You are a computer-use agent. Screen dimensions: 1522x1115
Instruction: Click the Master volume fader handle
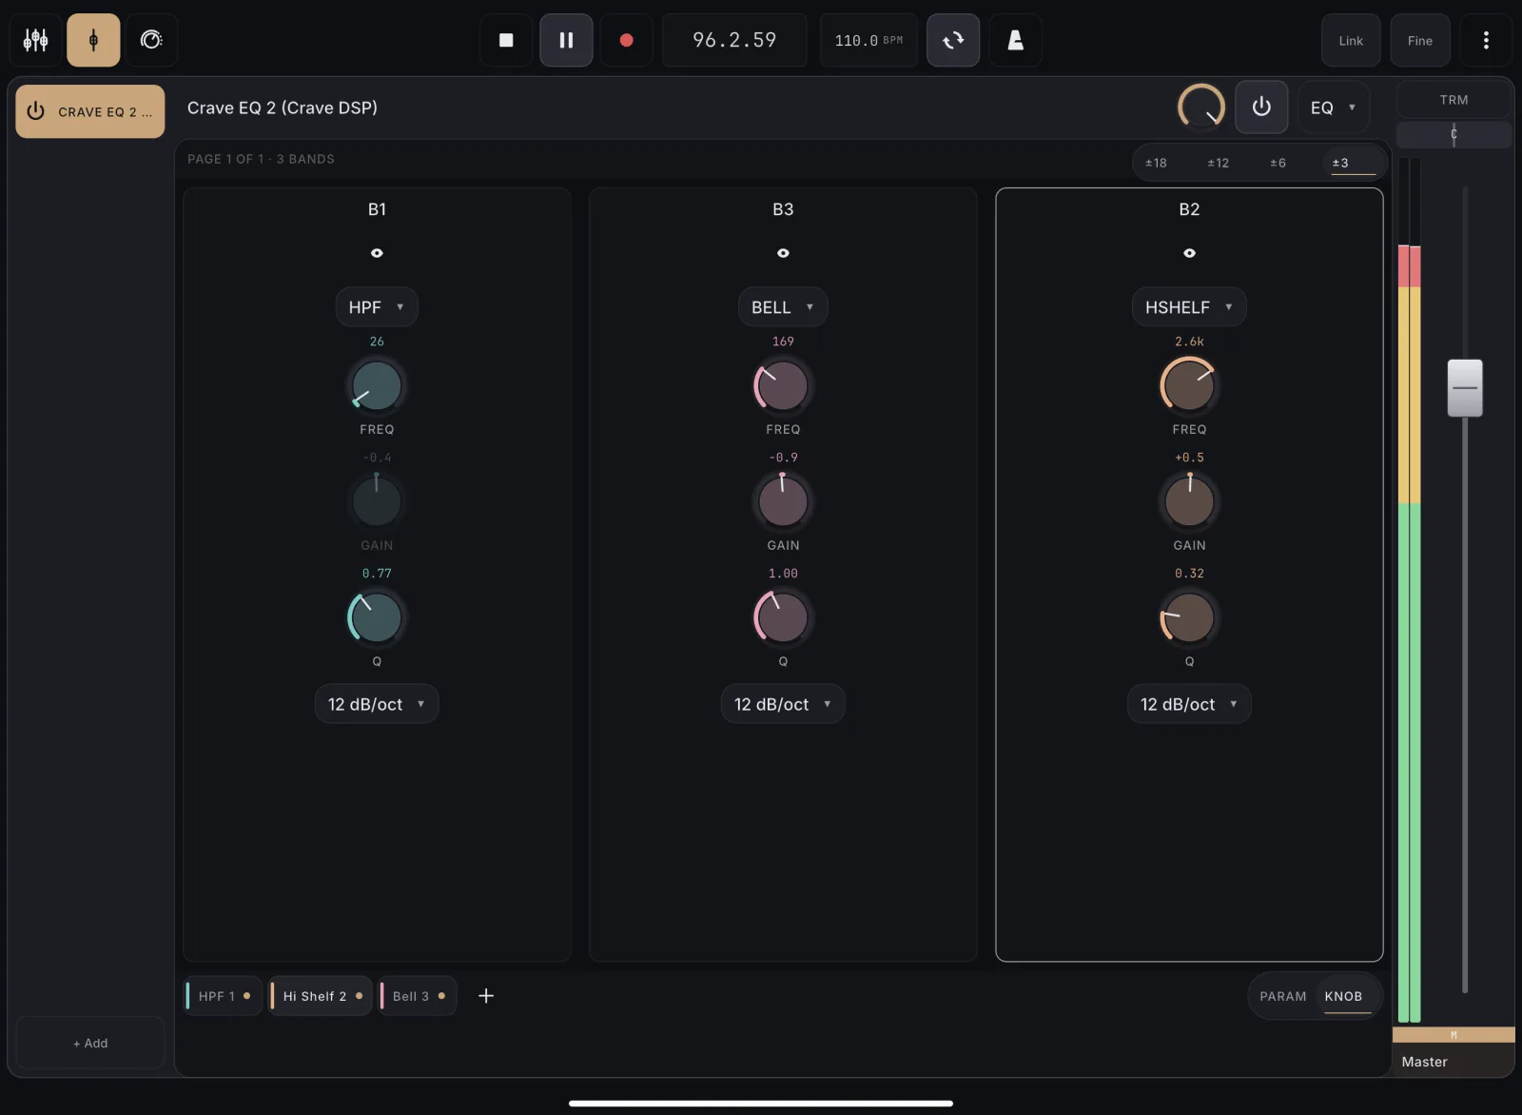1465,388
